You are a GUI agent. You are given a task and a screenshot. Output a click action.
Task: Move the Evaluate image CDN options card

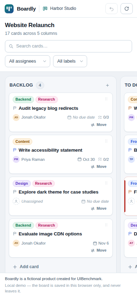tap(99, 250)
